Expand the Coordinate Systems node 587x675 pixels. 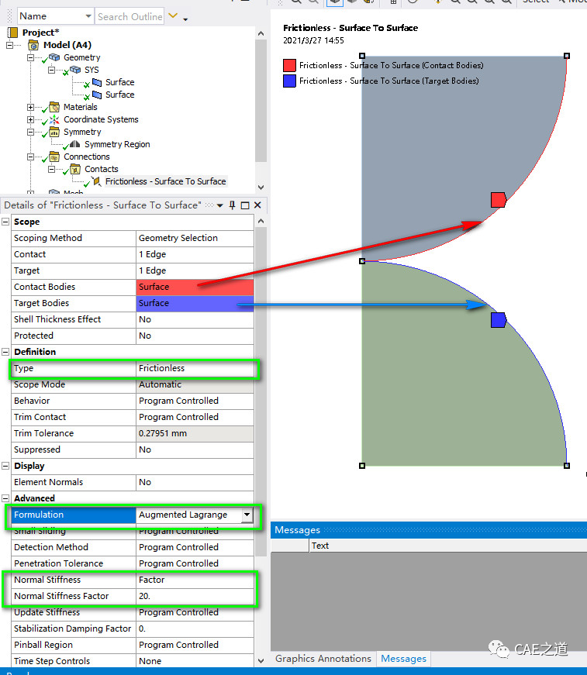pyautogui.click(x=30, y=119)
